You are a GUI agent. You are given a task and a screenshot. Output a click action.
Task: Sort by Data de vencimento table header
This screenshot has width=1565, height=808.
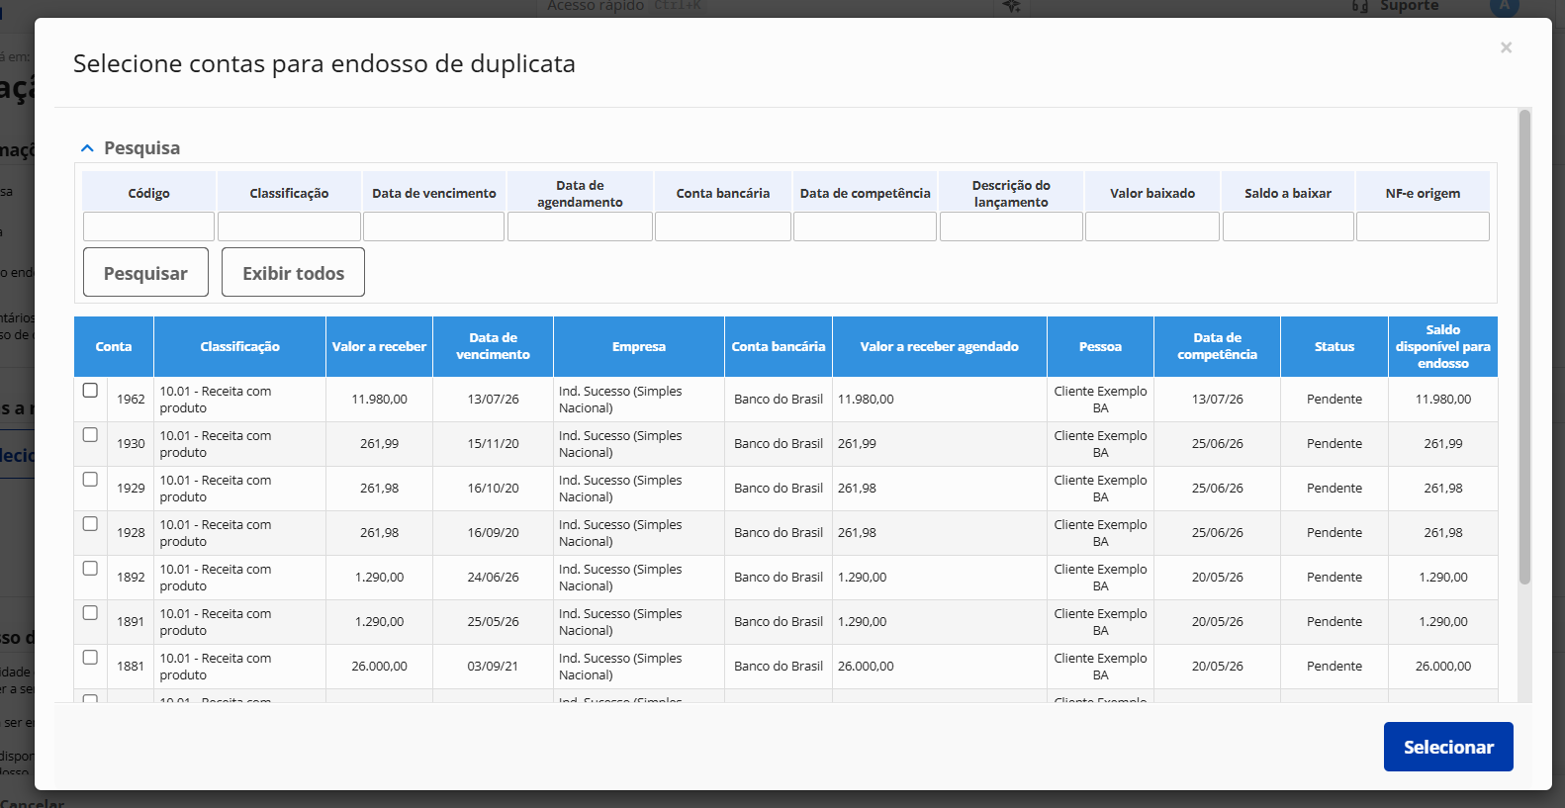pyautogui.click(x=493, y=346)
